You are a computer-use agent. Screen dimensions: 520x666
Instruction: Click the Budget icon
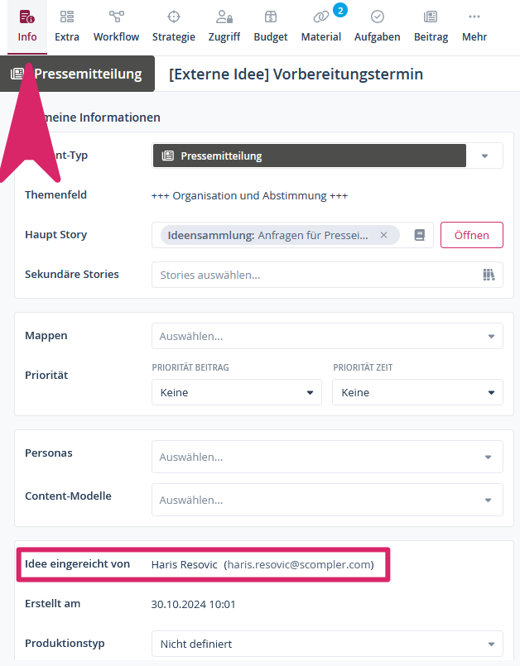click(271, 26)
